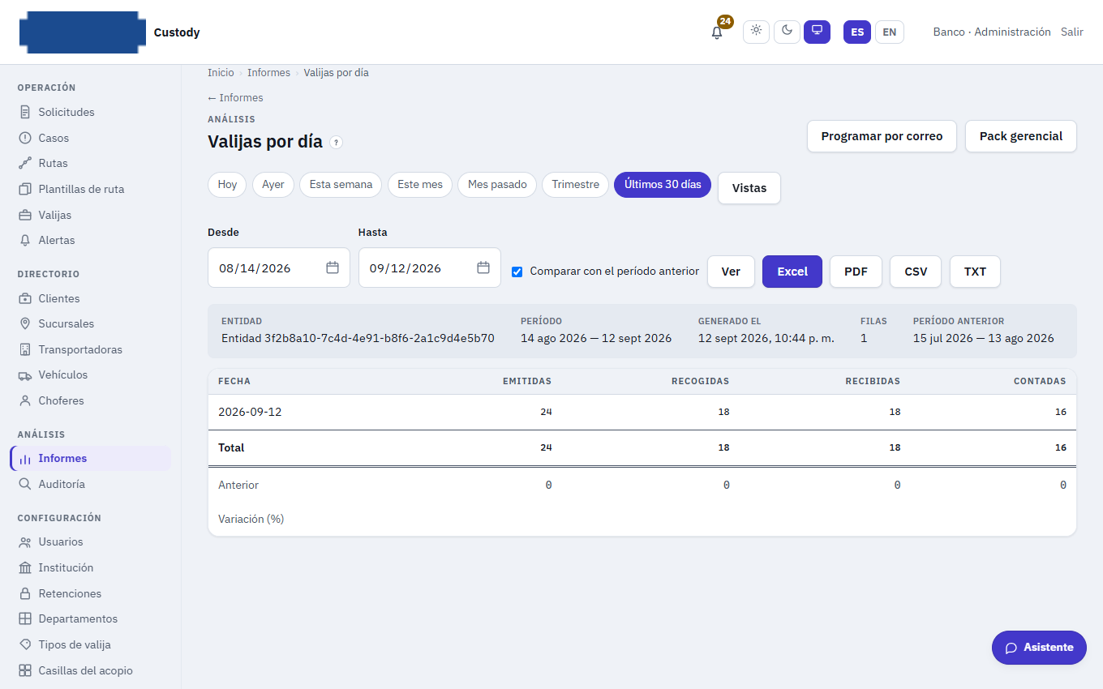The width and height of the screenshot is (1103, 689).
Task: Click the Choferes person icon
Action: coord(24,400)
